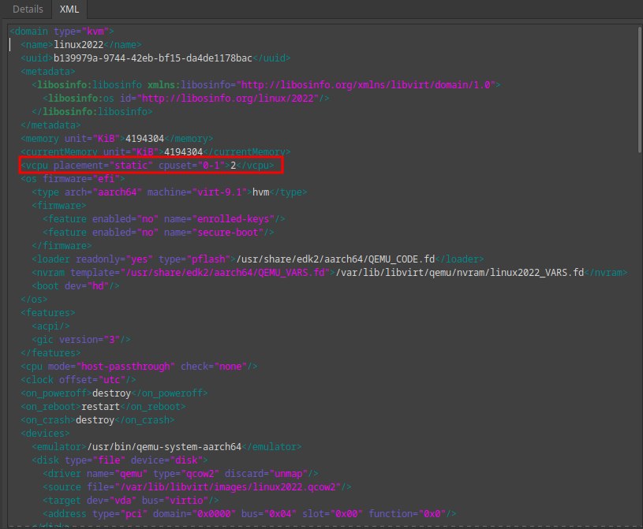Image resolution: width=643 pixels, height=529 pixels.
Task: Click the target dev="vda" virtio line
Action: (131, 501)
